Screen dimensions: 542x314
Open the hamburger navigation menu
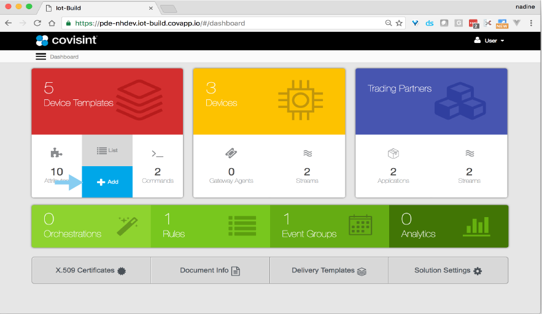click(x=41, y=56)
